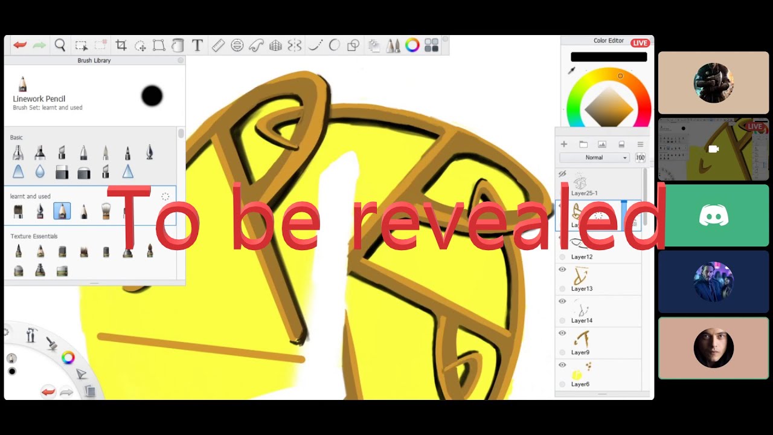Open the Copic Library grid icon
The image size is (773, 435).
click(431, 45)
